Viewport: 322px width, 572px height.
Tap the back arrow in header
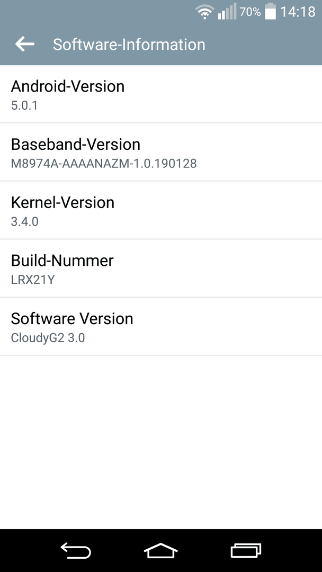(x=25, y=44)
